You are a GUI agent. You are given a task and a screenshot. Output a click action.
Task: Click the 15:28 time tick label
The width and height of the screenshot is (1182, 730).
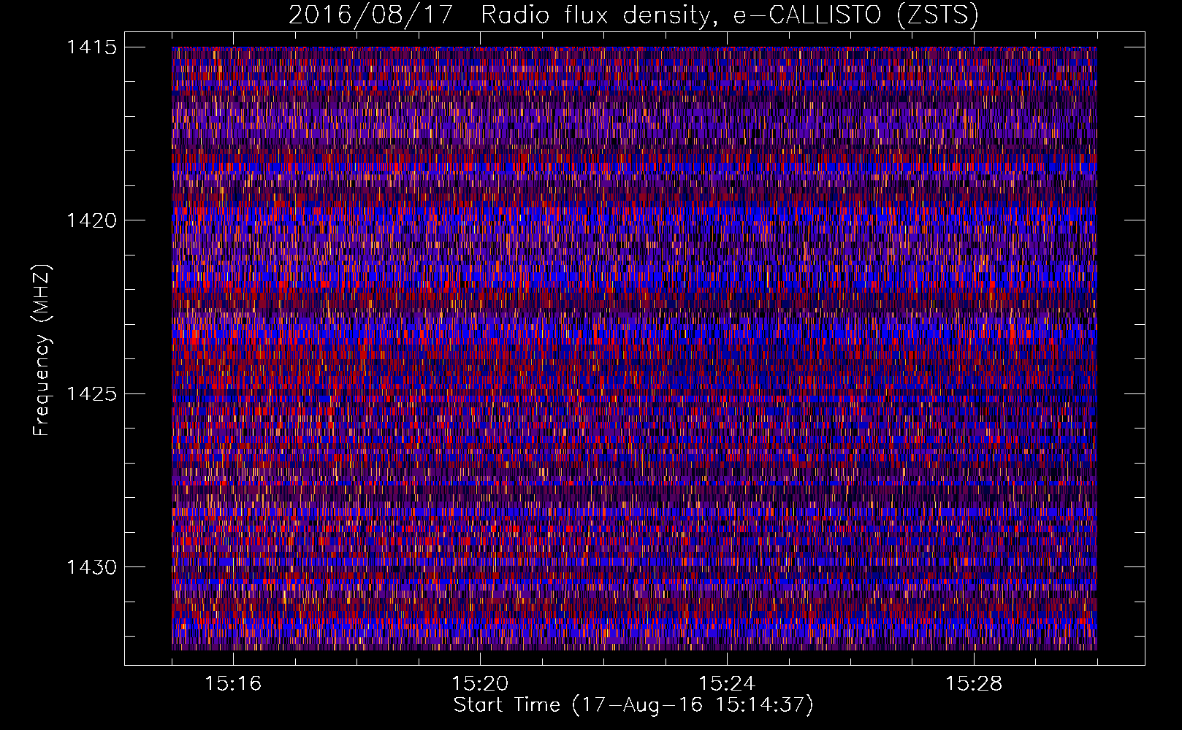click(974, 683)
